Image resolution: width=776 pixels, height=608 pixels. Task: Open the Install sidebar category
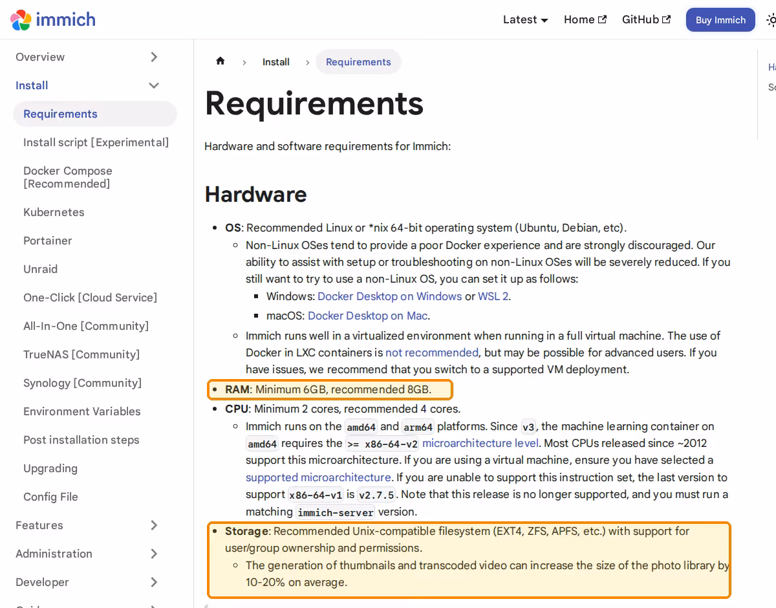point(32,85)
